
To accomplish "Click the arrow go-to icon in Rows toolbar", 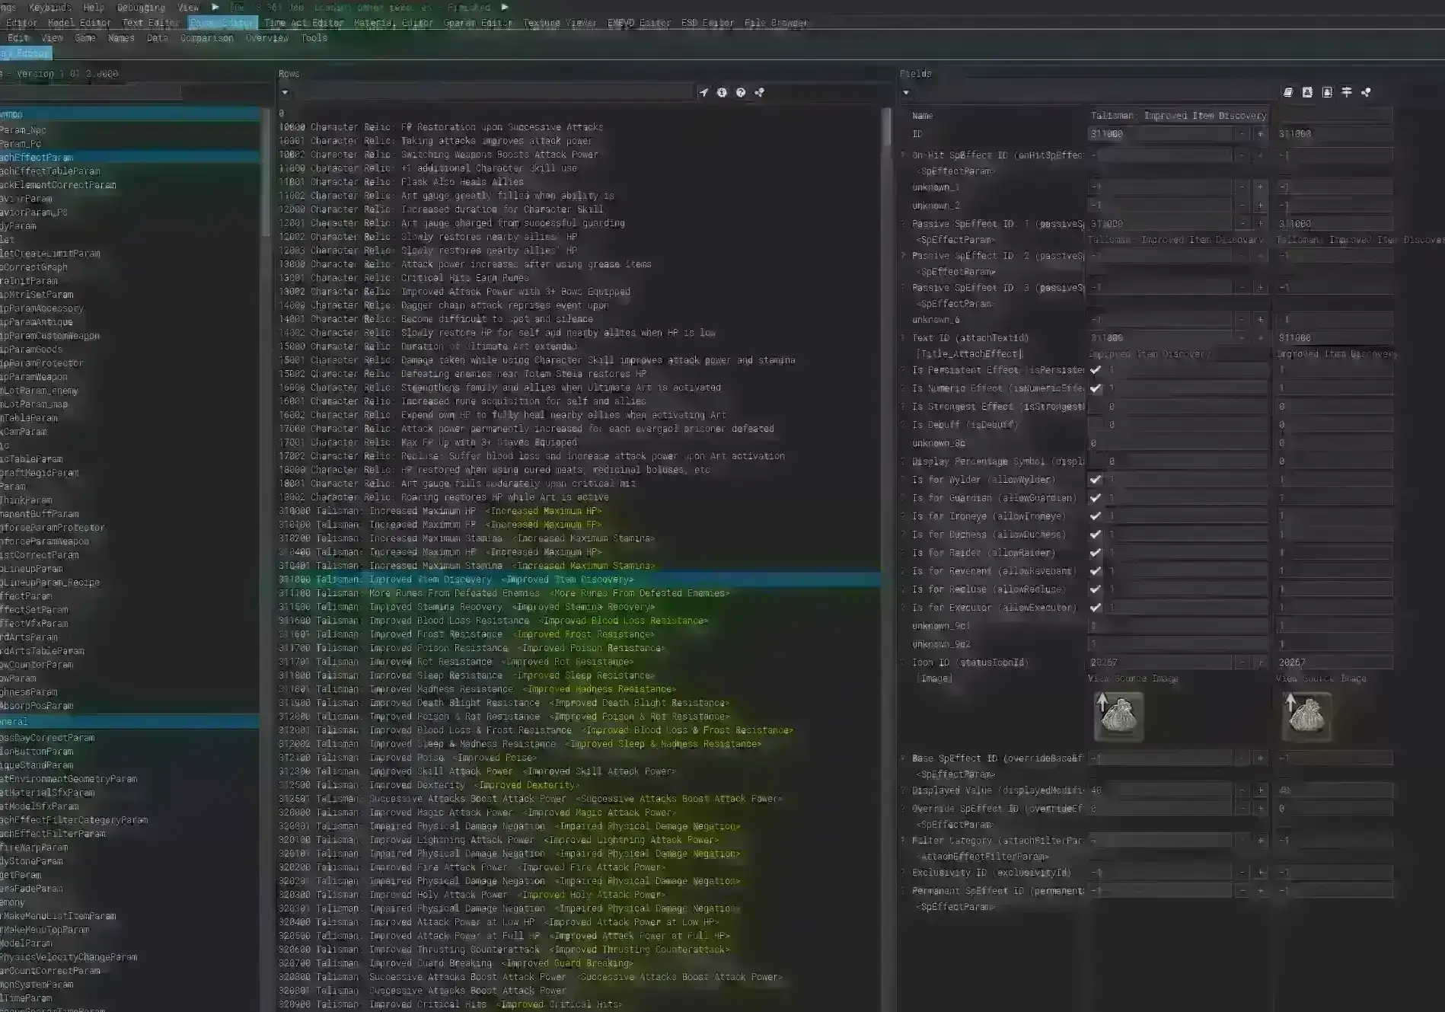I will click(x=703, y=93).
